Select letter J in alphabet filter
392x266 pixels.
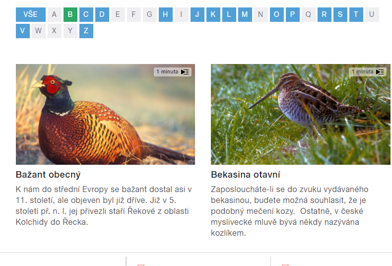[x=197, y=14]
